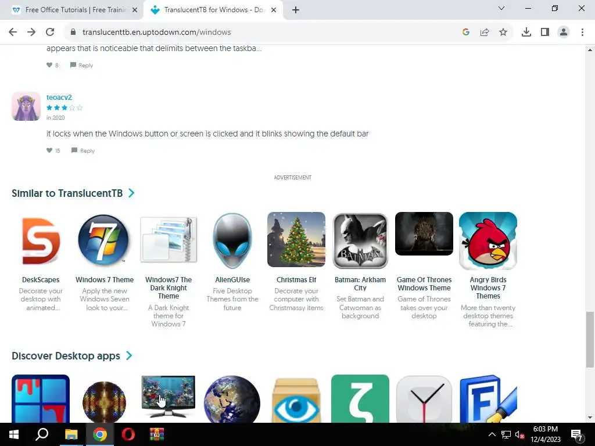Expand Discover Desktop apps chevron arrow
Screen dimensions: 595x446
click(x=129, y=355)
